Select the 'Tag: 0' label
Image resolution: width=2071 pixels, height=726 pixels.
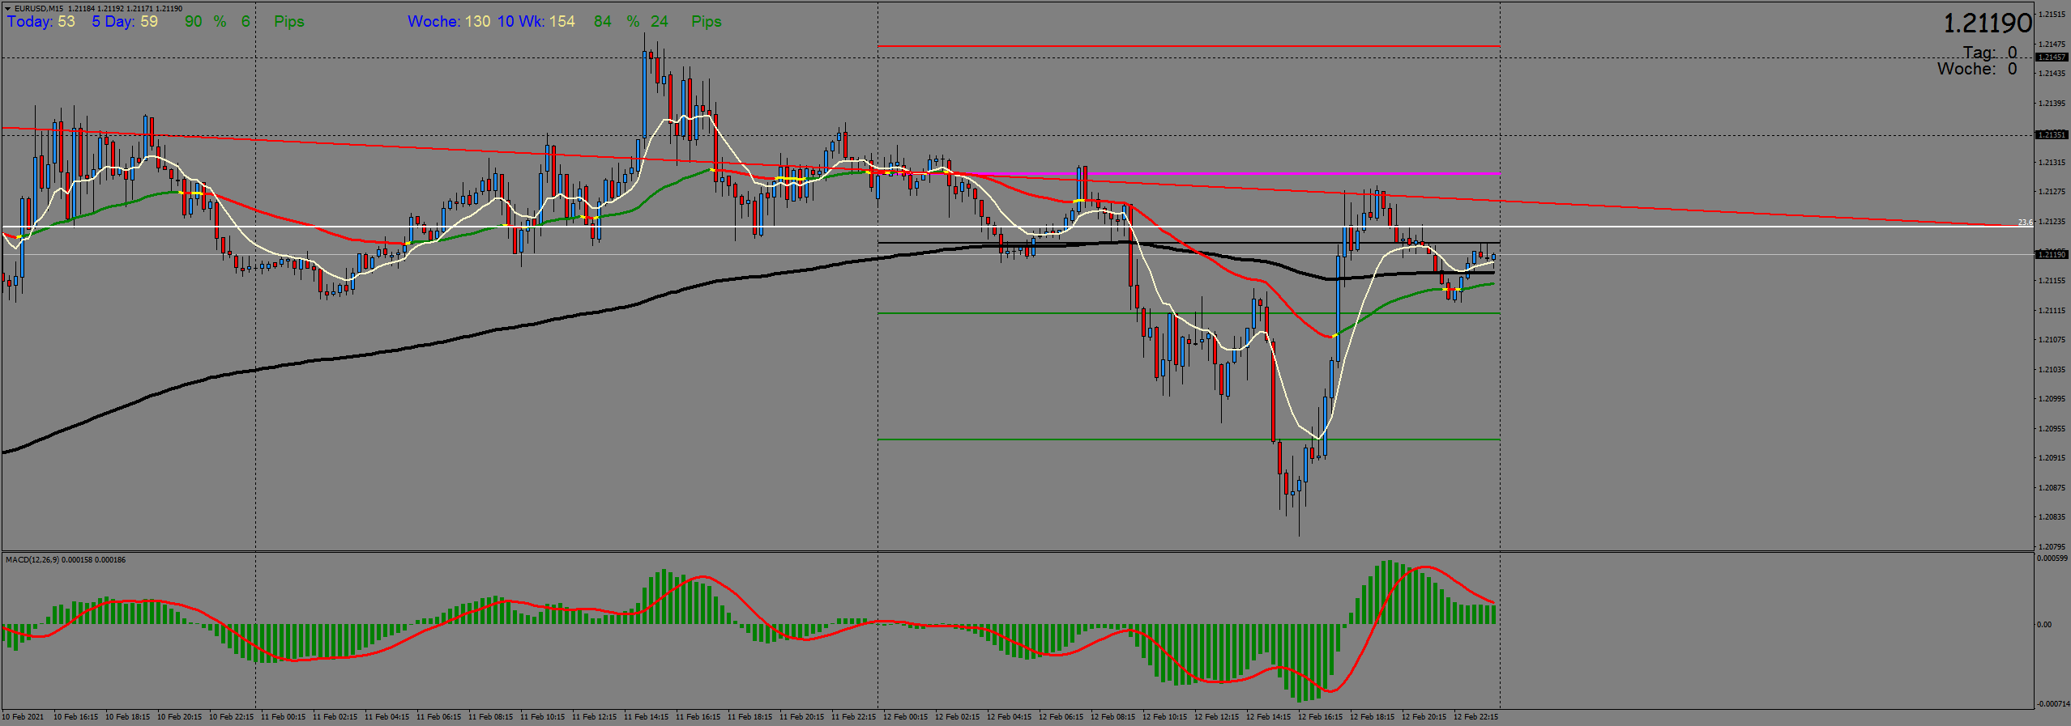1989,53
